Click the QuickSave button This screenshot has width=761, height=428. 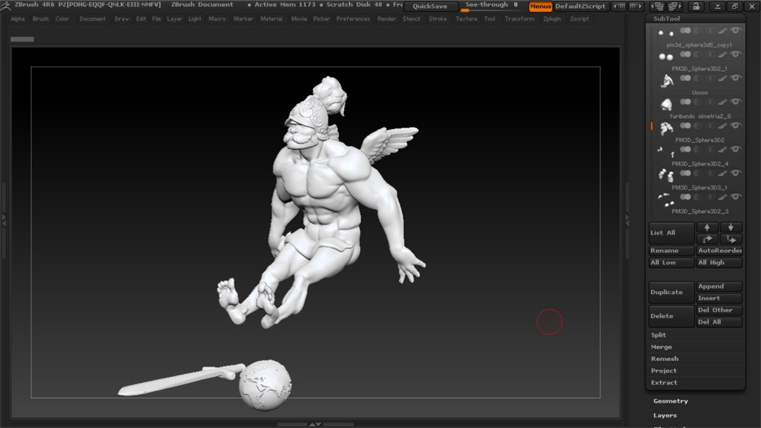pos(430,7)
